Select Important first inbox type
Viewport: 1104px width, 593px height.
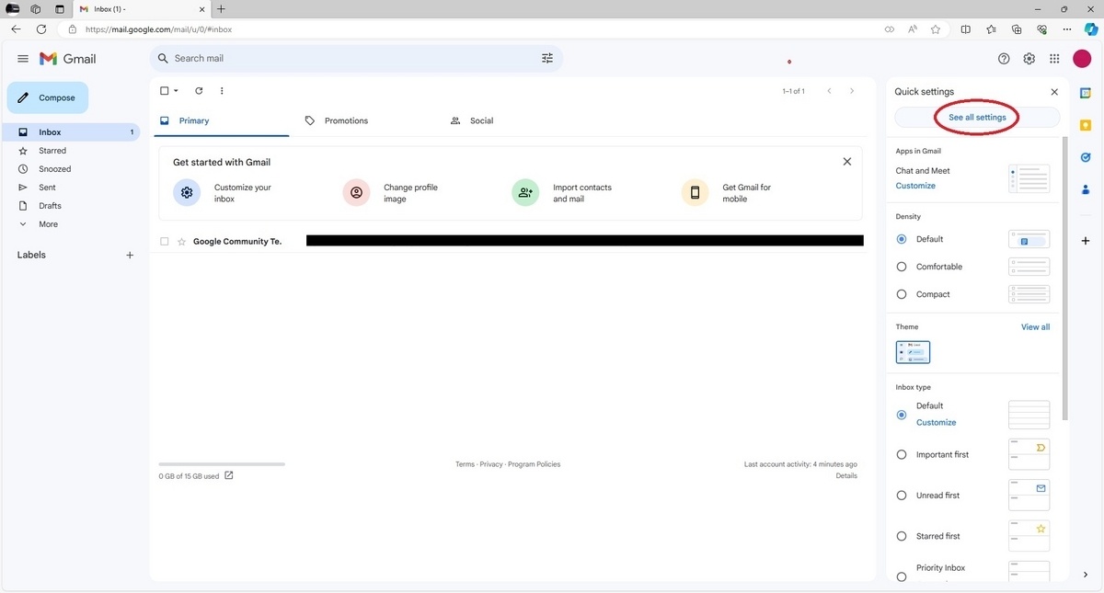(902, 455)
